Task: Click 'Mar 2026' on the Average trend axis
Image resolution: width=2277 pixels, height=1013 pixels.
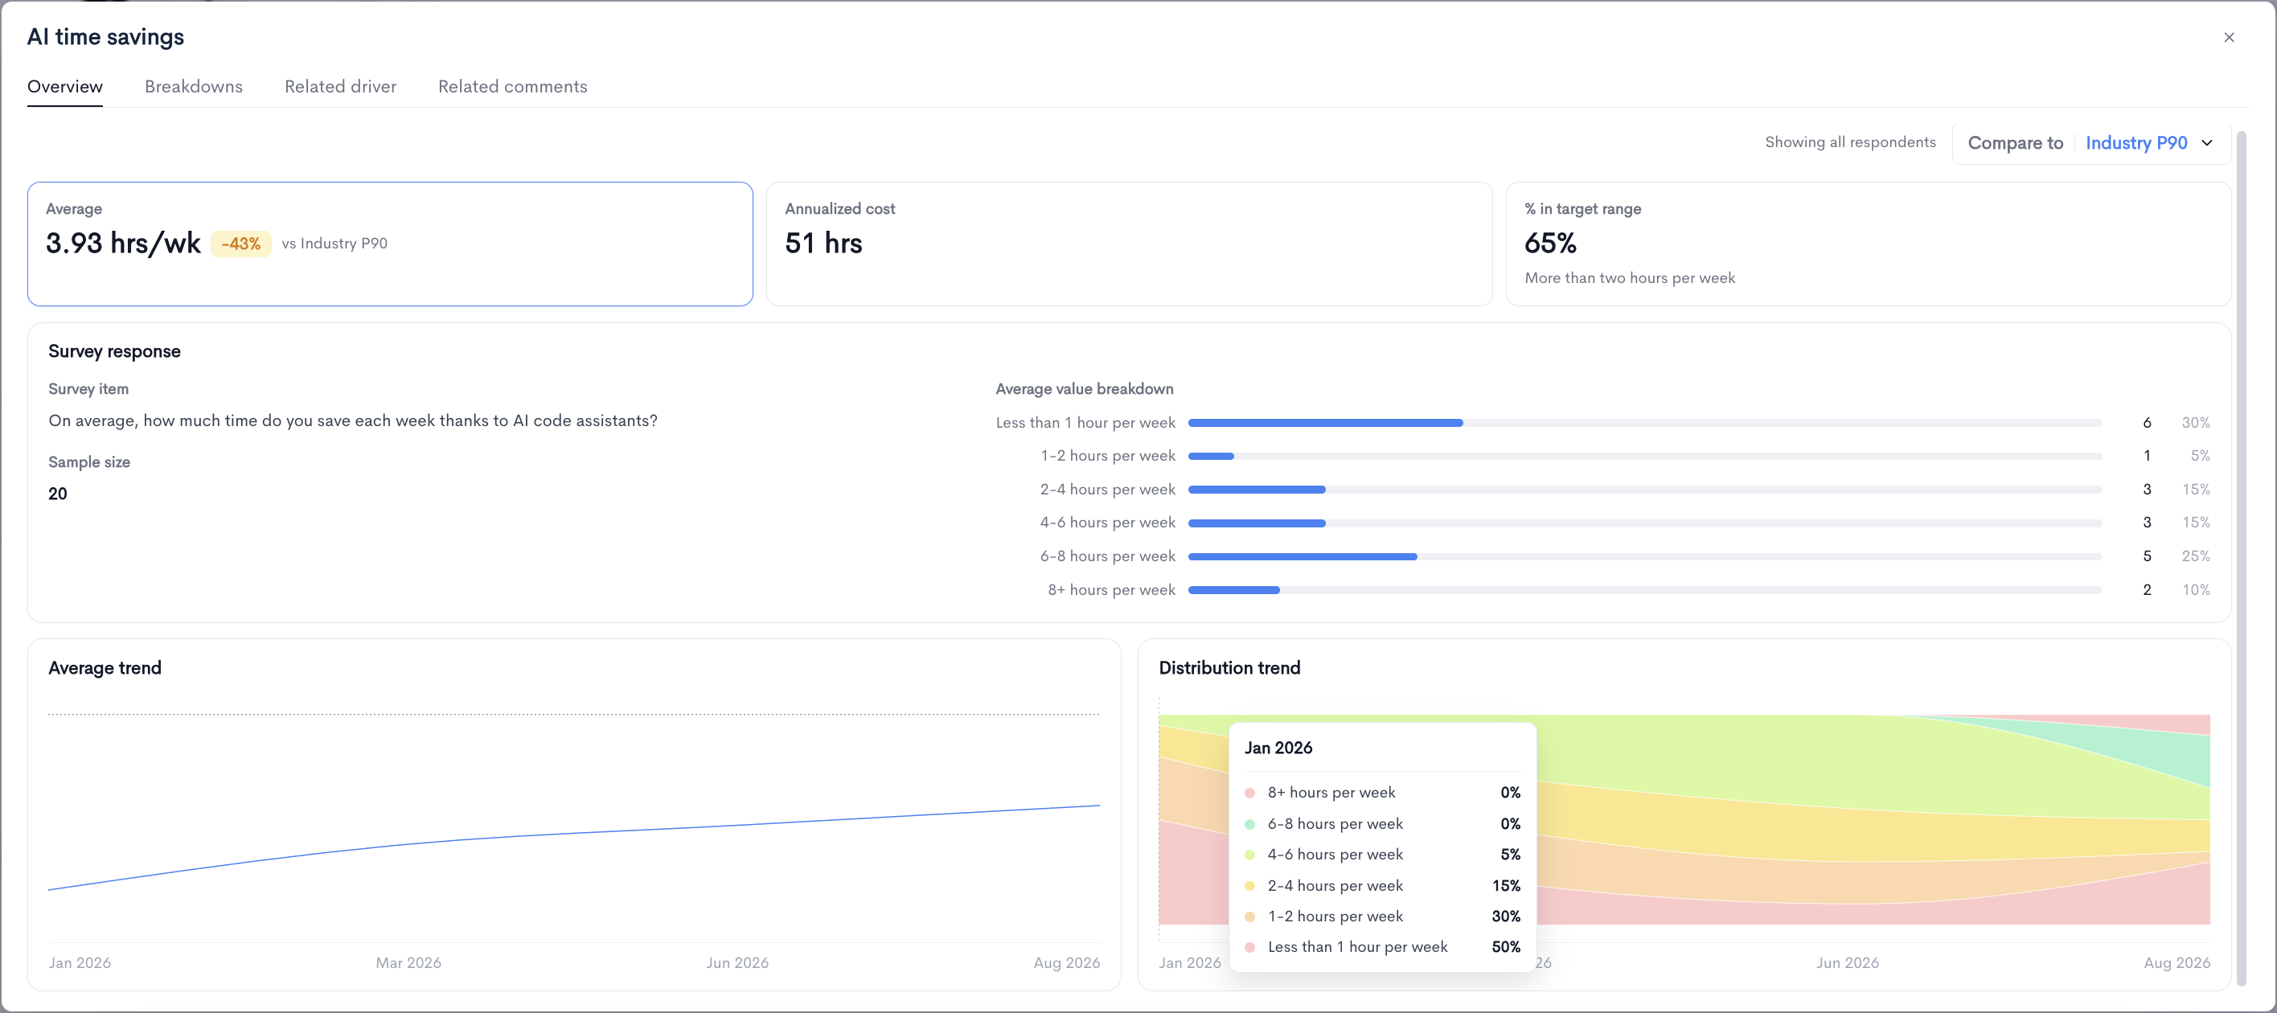Action: (408, 962)
